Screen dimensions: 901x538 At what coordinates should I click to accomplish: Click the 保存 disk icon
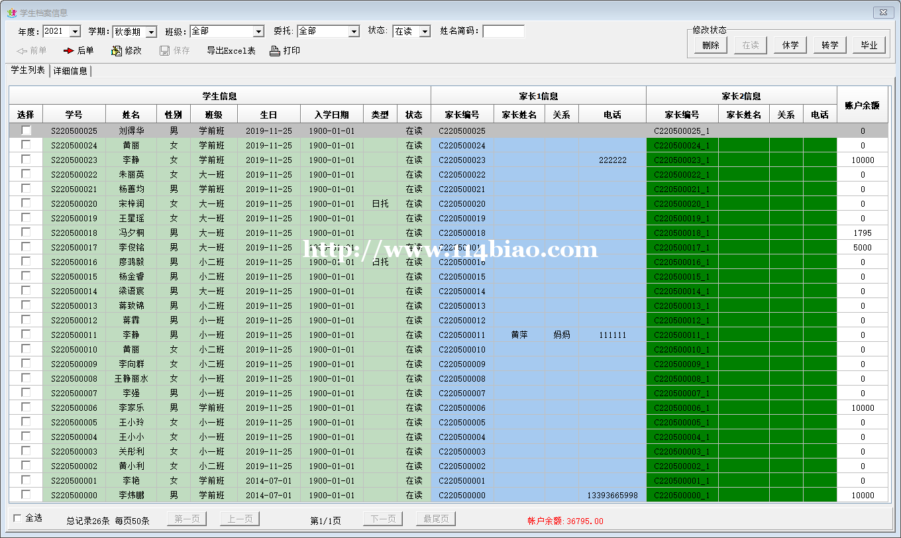coord(165,50)
